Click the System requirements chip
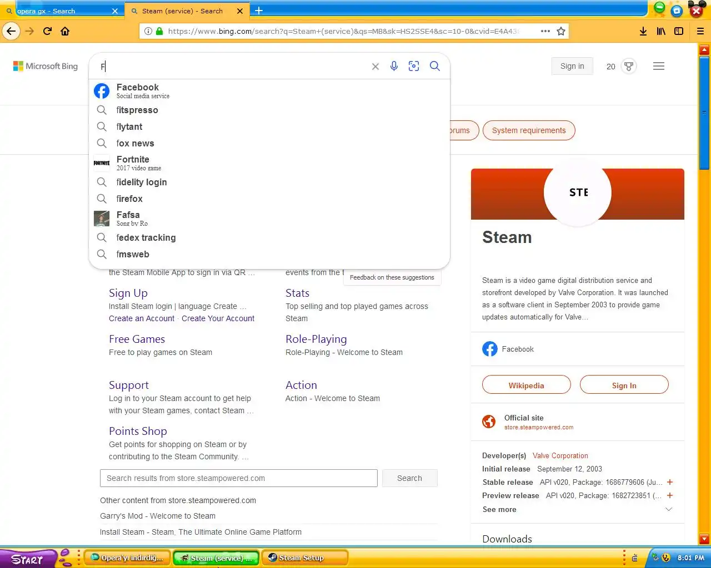This screenshot has height=568, width=711. click(529, 130)
